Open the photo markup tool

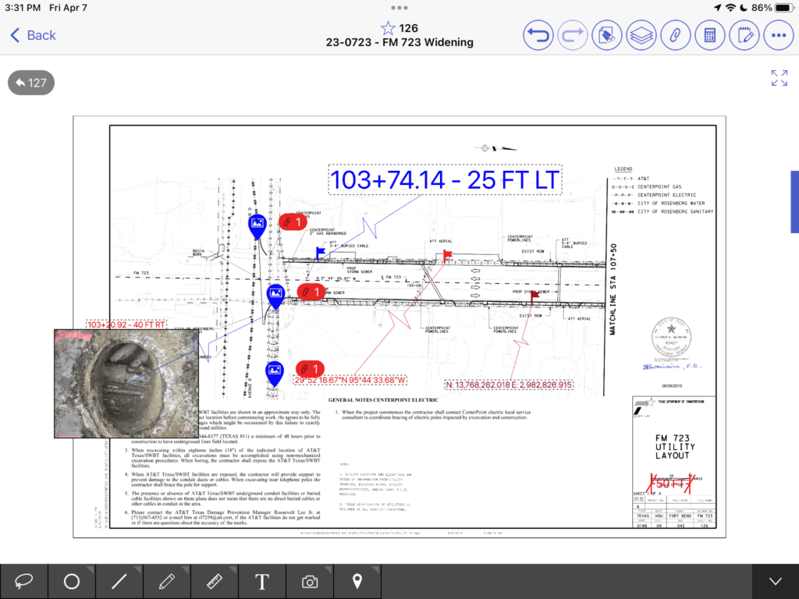click(x=309, y=581)
